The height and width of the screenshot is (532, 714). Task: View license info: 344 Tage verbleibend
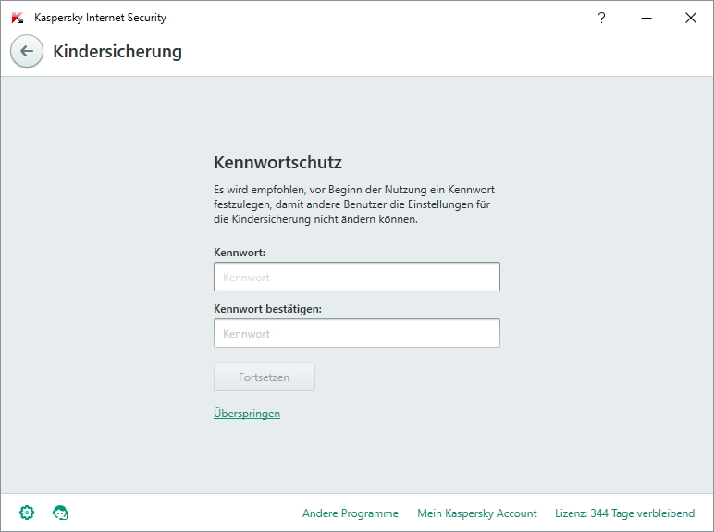point(625,513)
